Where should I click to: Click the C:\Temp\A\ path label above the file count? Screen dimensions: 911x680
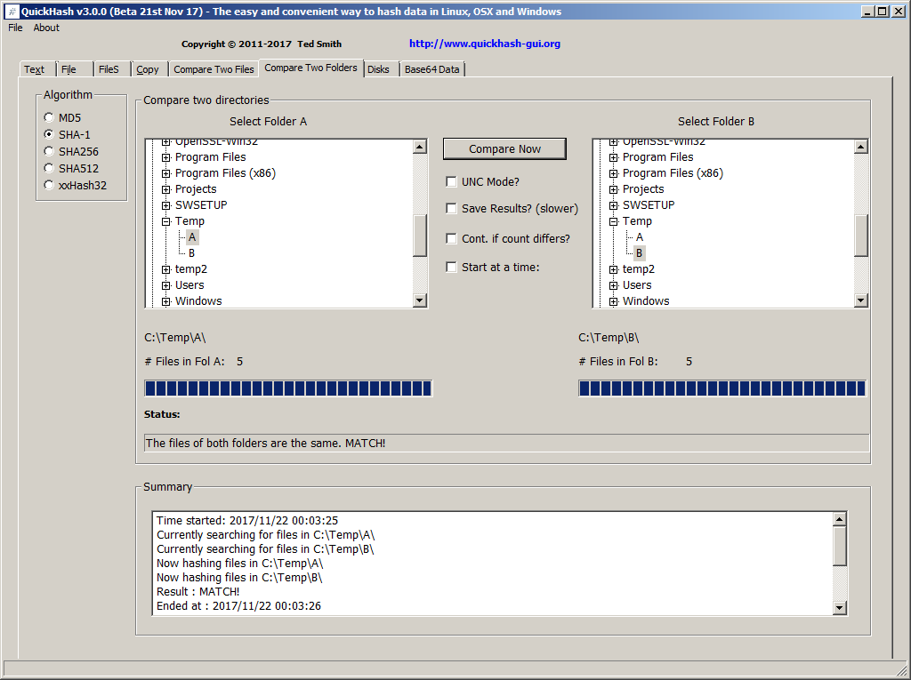[175, 338]
